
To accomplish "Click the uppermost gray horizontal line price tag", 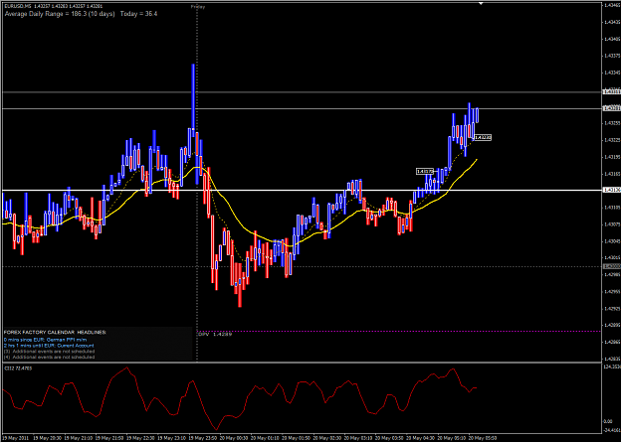I will pyautogui.click(x=611, y=91).
